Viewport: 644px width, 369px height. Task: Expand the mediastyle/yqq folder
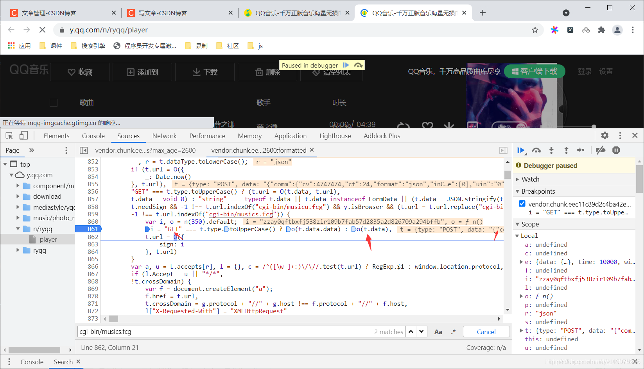(18, 207)
